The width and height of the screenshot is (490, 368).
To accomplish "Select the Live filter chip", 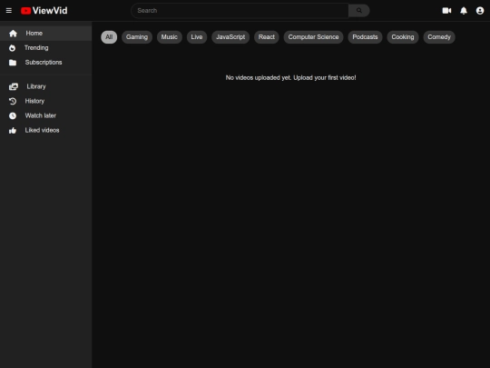I will tap(197, 37).
